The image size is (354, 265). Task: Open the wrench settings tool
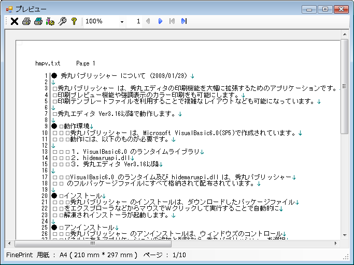62,21
